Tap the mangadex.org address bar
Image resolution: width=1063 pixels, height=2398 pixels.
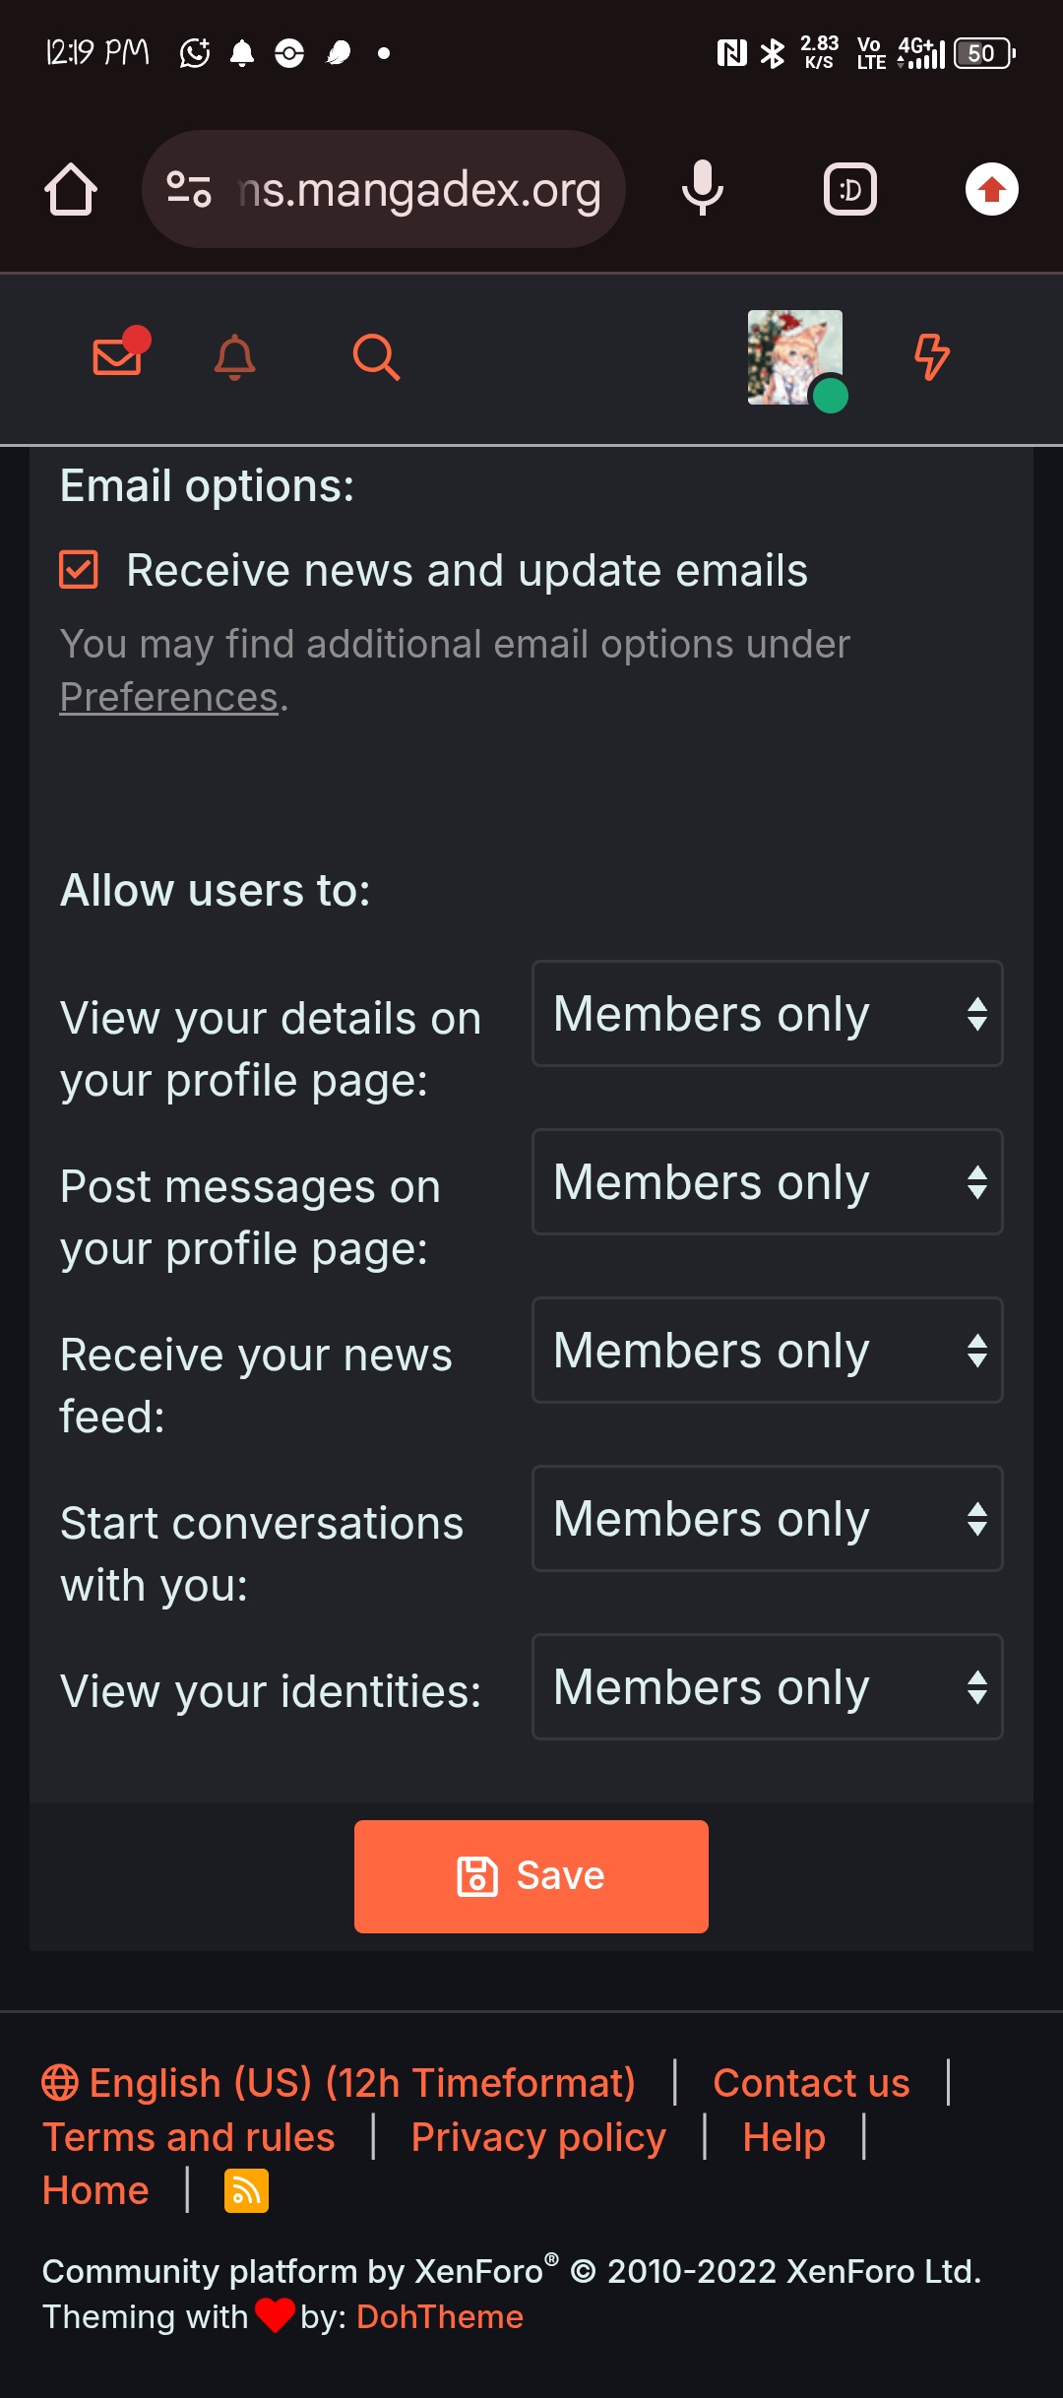pyautogui.click(x=418, y=189)
